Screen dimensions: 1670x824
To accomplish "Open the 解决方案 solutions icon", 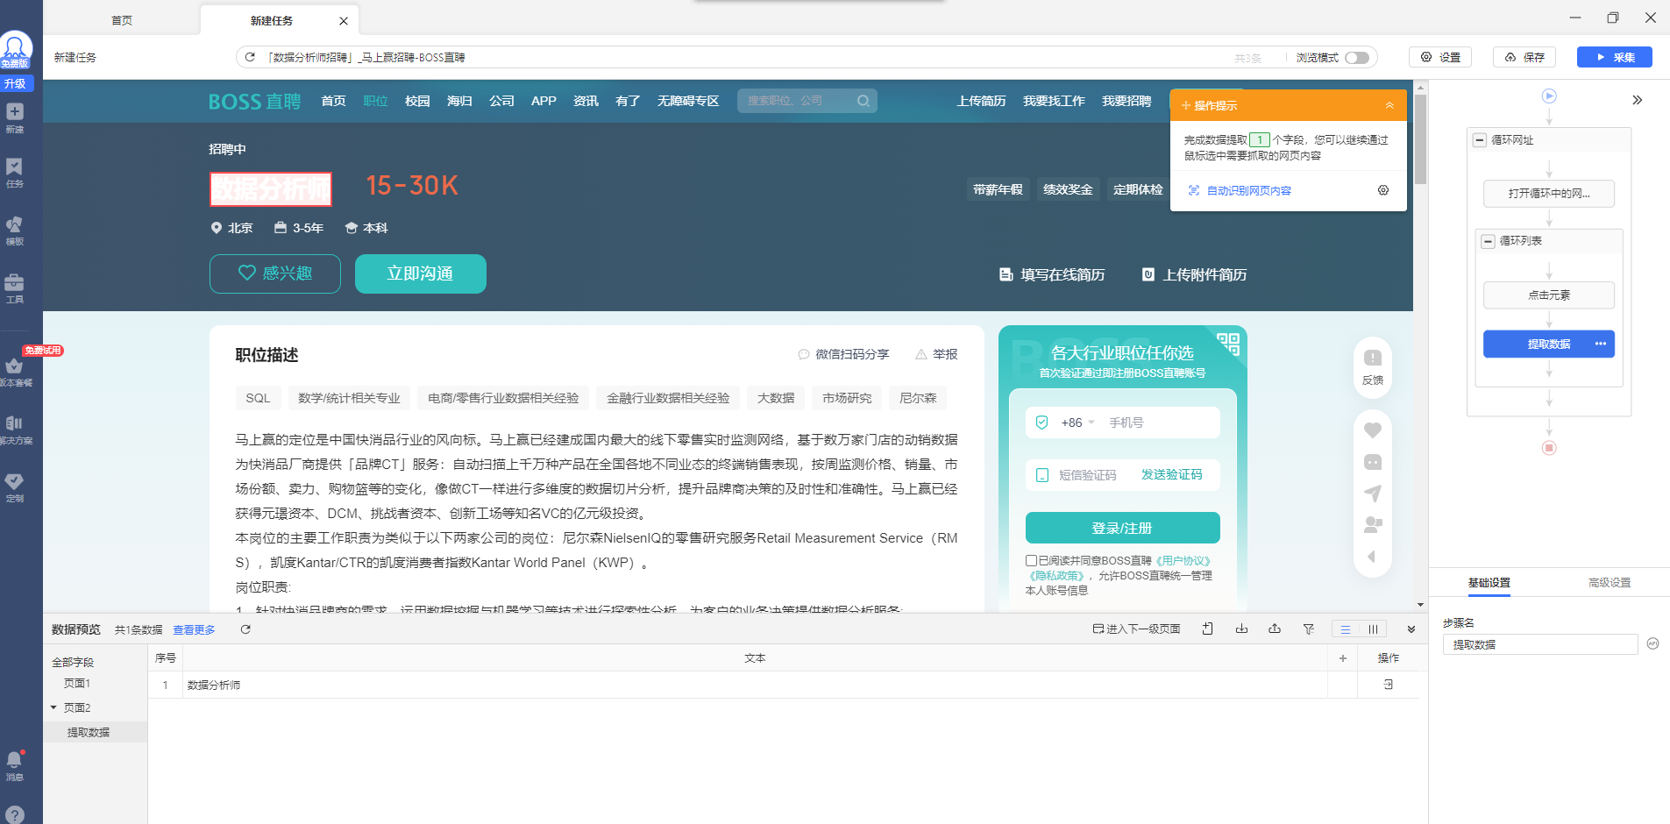I will click(15, 430).
